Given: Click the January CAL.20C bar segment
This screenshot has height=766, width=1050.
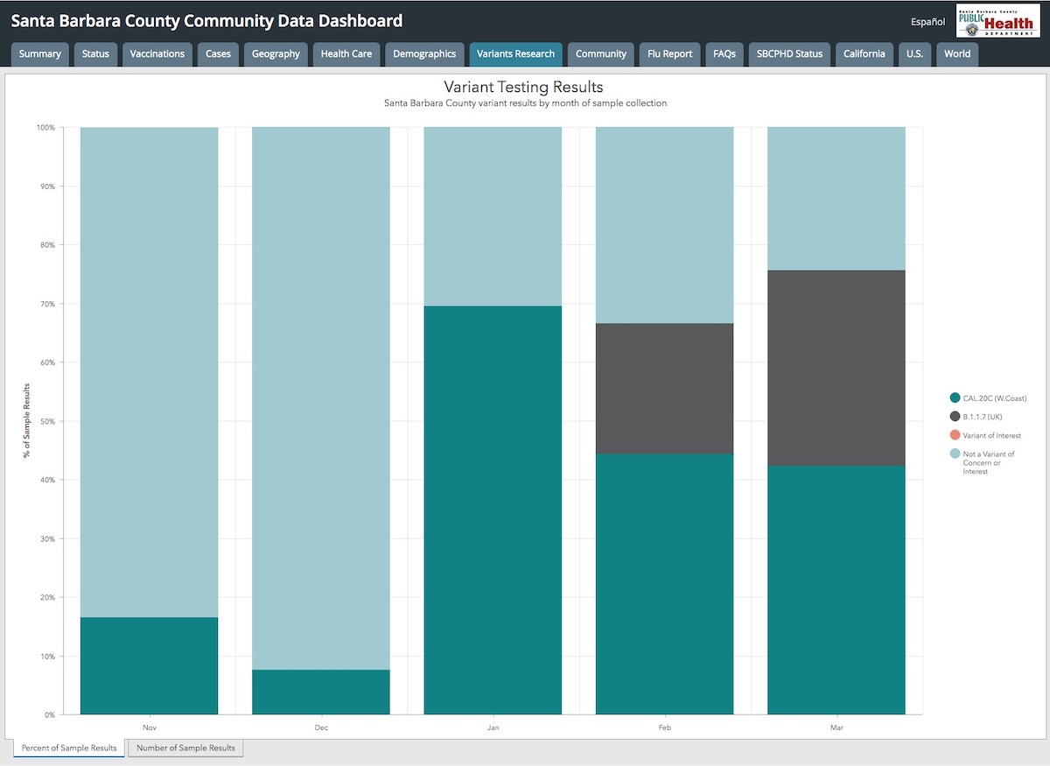Looking at the screenshot, I should coord(493,509).
